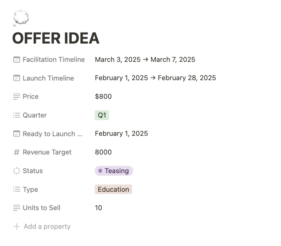Open the Education type select tag

[113, 189]
